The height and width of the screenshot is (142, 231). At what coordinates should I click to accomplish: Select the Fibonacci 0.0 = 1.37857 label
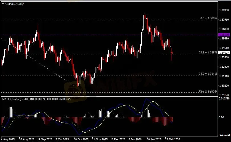(209, 18)
